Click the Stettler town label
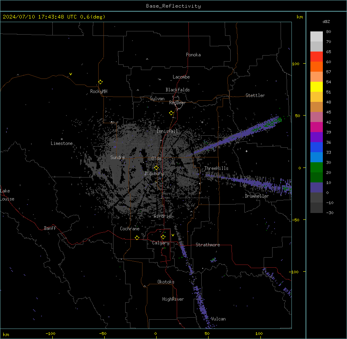The height and width of the screenshot is (339, 347). (255, 95)
